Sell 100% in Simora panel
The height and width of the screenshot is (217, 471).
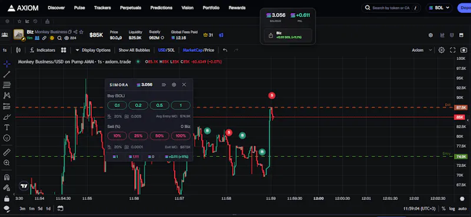pyautogui.click(x=181, y=136)
